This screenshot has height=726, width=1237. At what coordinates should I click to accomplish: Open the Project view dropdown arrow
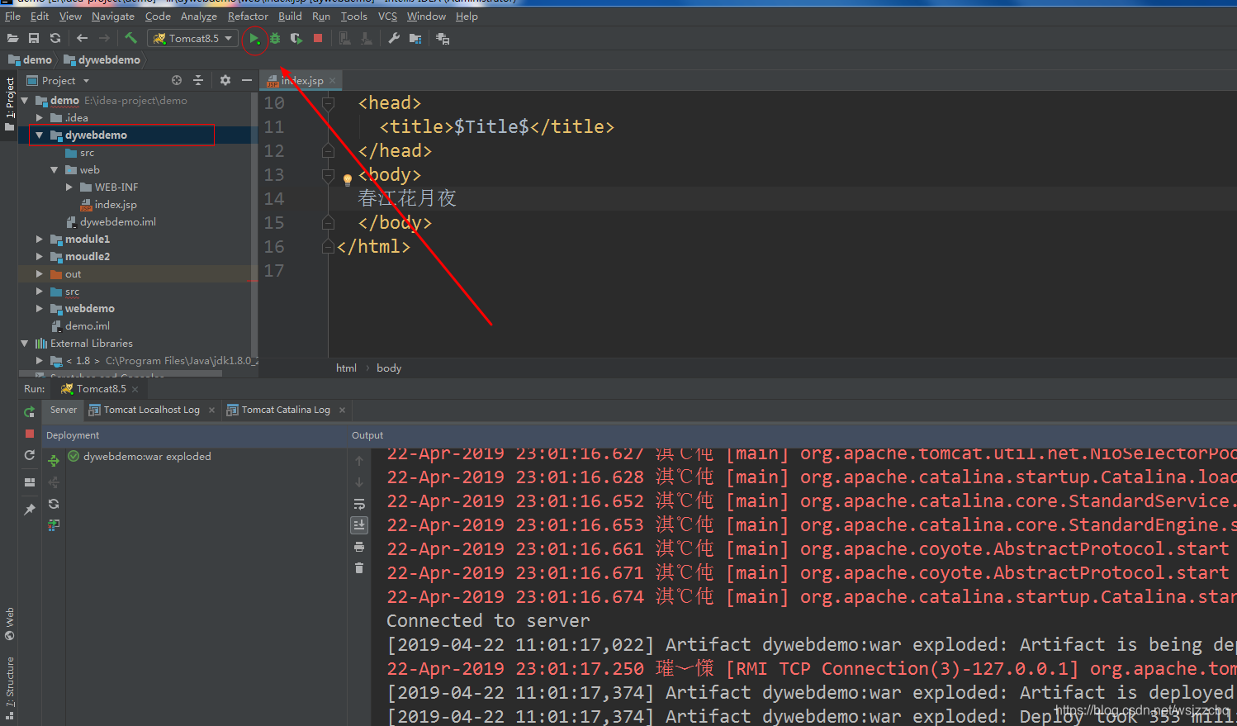coord(86,81)
